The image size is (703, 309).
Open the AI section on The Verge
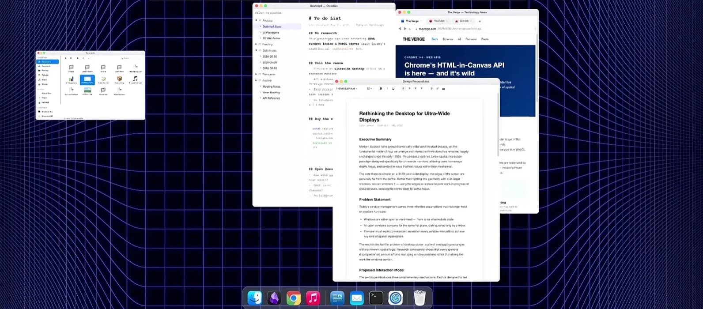click(459, 39)
